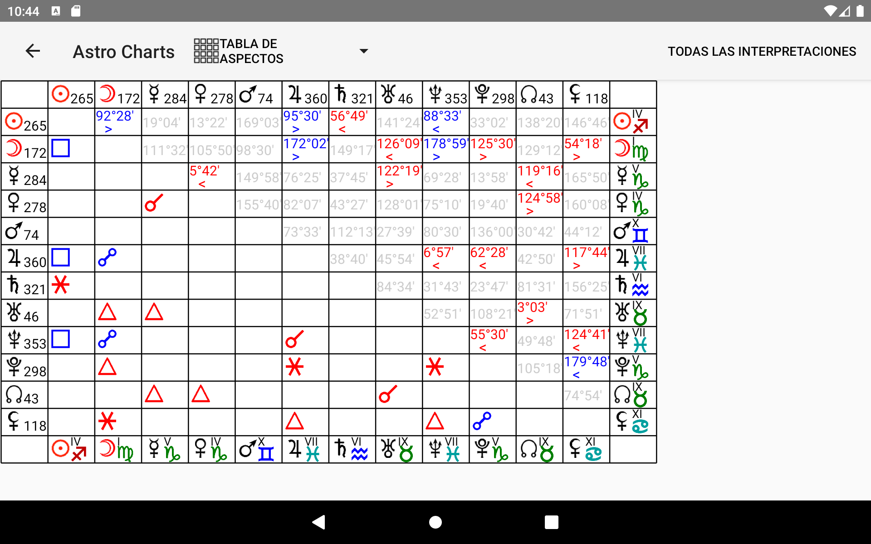
Task: Tap the bottom Uranus in Taurus cell
Action: click(x=400, y=449)
